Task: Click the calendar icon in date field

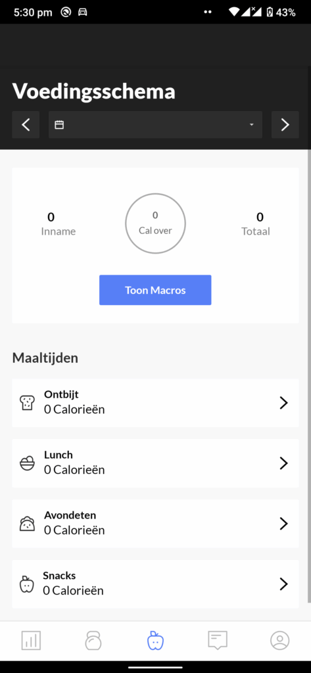Action: tap(59, 124)
